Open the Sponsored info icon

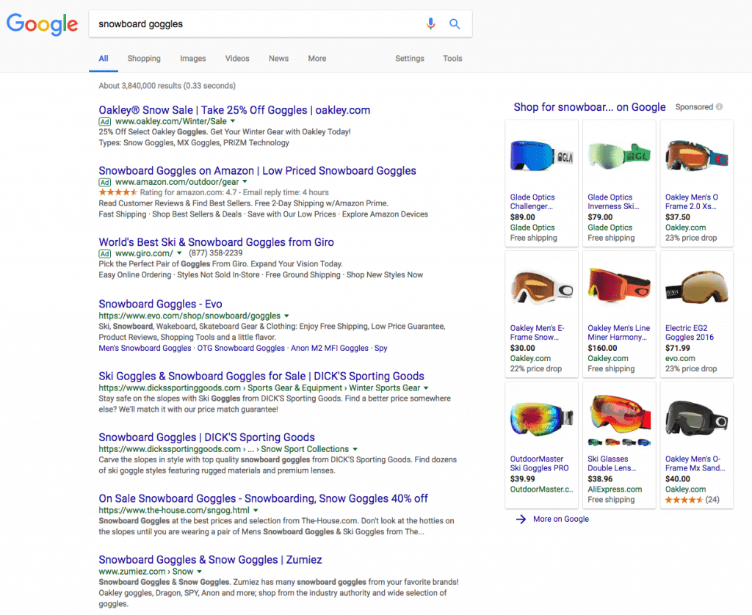tap(720, 107)
